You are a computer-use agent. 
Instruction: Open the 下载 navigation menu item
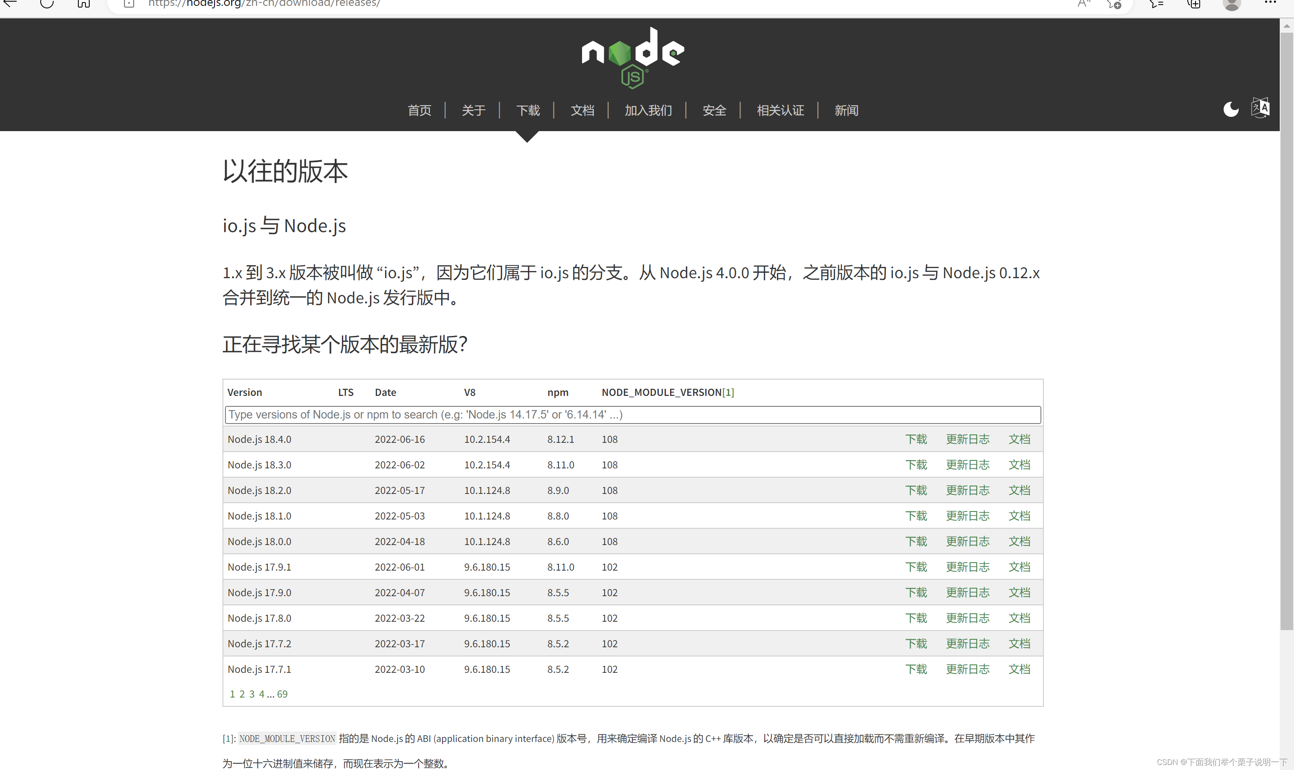(x=528, y=111)
